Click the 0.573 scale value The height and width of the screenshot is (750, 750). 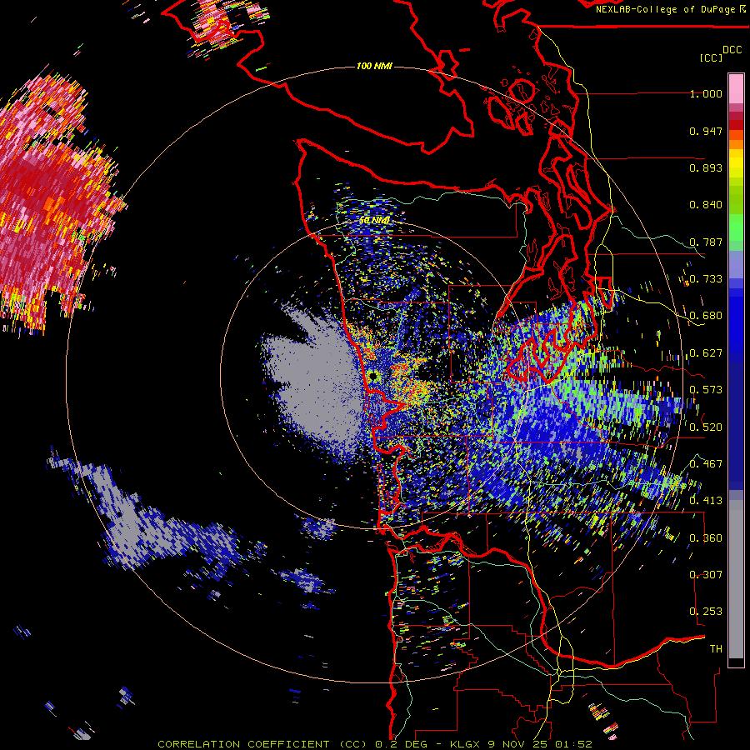coord(706,390)
